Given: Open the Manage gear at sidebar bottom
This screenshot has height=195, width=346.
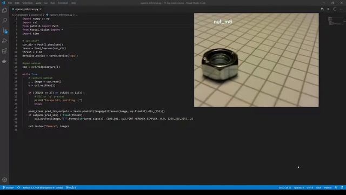Looking at the screenshot, I should pos(4,180).
